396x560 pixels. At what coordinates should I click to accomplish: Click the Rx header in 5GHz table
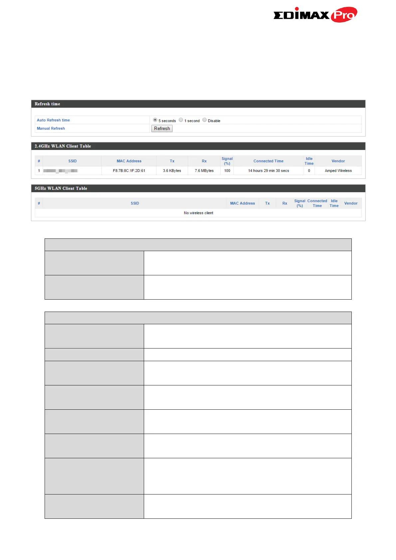coord(285,203)
